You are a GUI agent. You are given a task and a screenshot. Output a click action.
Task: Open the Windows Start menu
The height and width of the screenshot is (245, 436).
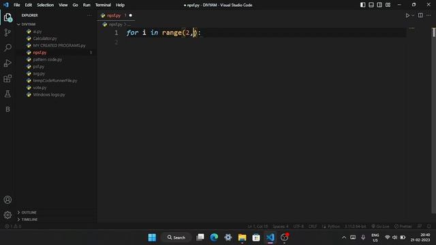pyautogui.click(x=152, y=238)
